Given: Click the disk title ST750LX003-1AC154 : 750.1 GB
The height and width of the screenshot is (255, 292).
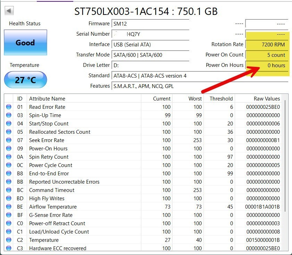Looking at the screenshot, I should pyautogui.click(x=146, y=11).
